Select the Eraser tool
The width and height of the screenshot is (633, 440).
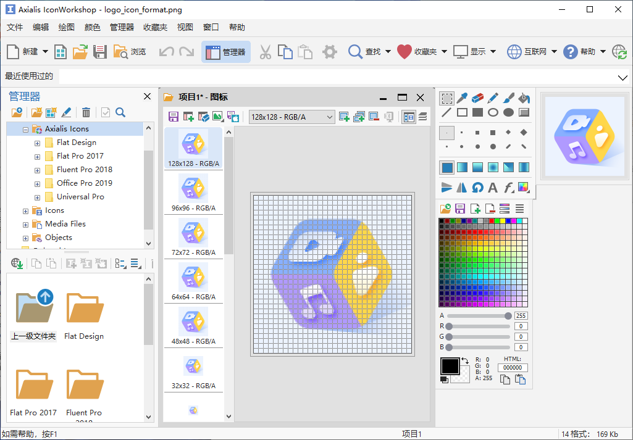[477, 98]
